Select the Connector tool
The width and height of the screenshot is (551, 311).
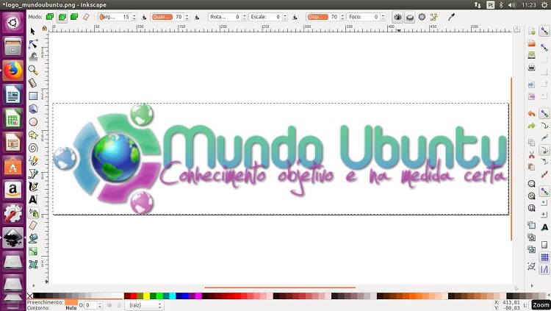(33, 264)
